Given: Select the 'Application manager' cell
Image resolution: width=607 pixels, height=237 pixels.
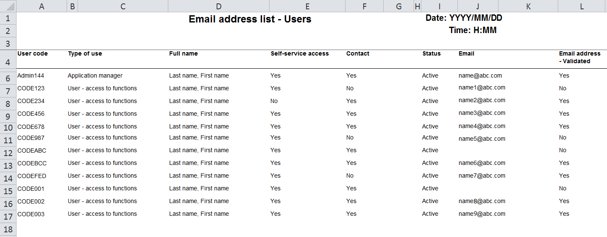Looking at the screenshot, I should tap(95, 76).
